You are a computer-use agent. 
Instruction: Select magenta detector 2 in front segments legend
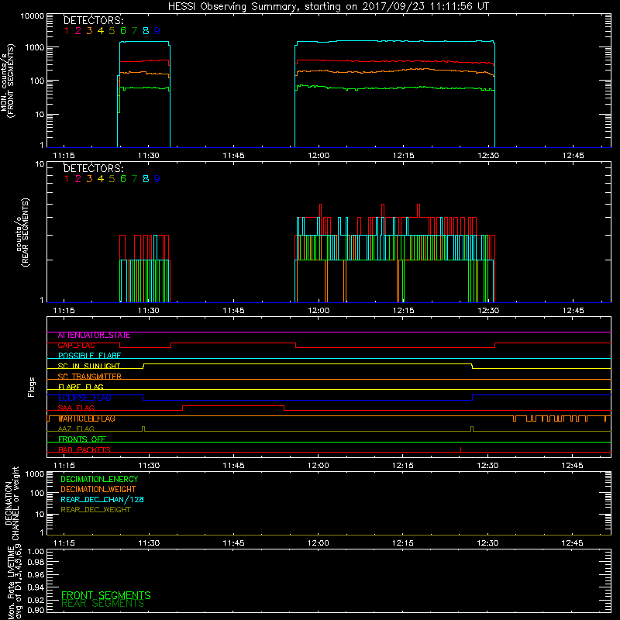coord(78,31)
